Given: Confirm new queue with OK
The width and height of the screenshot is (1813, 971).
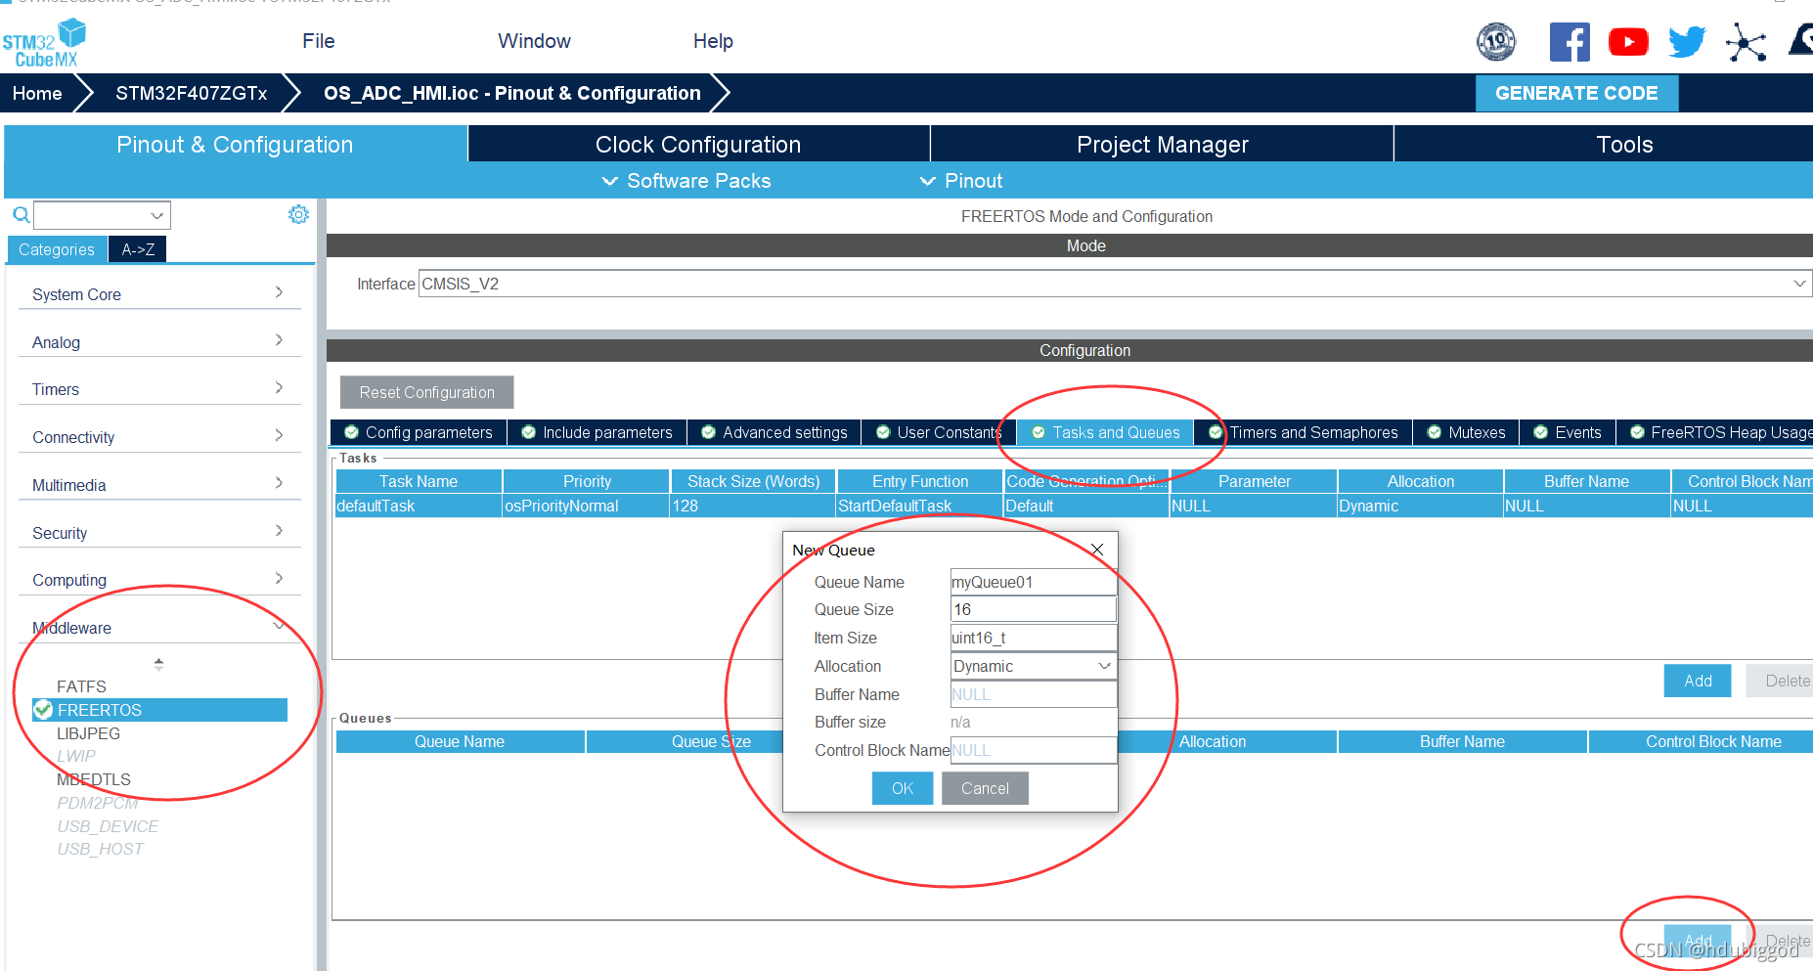Looking at the screenshot, I should tap(903, 788).
